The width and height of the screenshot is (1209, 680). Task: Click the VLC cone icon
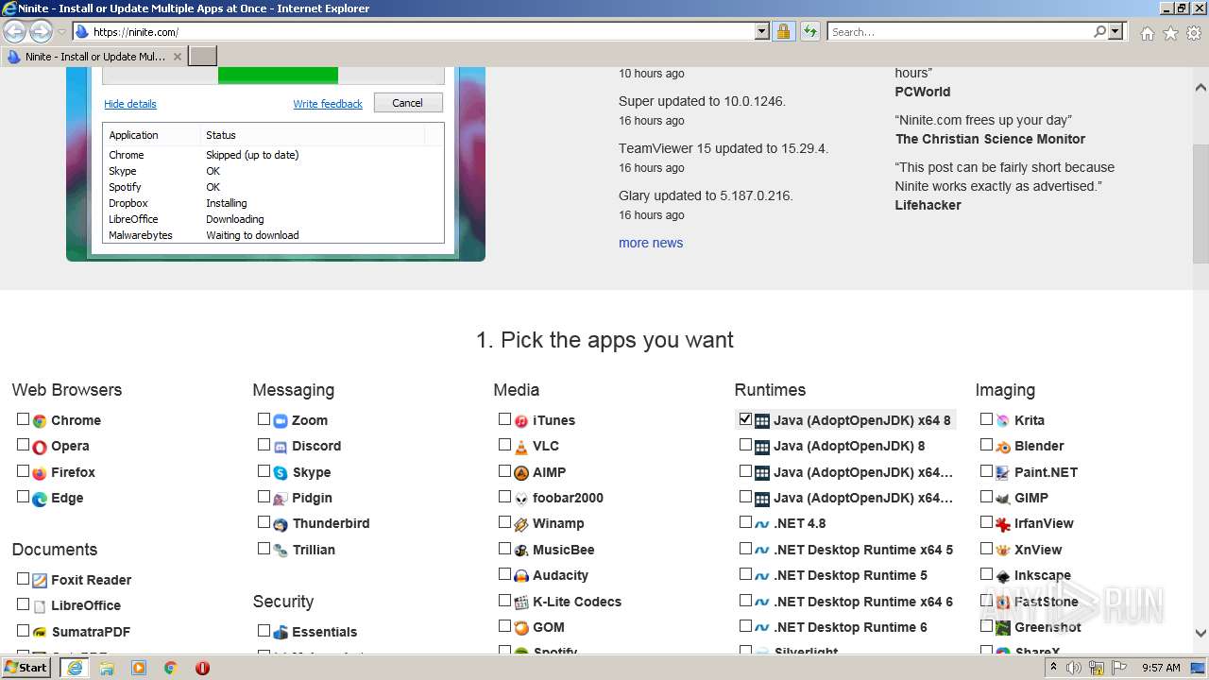[x=521, y=447]
